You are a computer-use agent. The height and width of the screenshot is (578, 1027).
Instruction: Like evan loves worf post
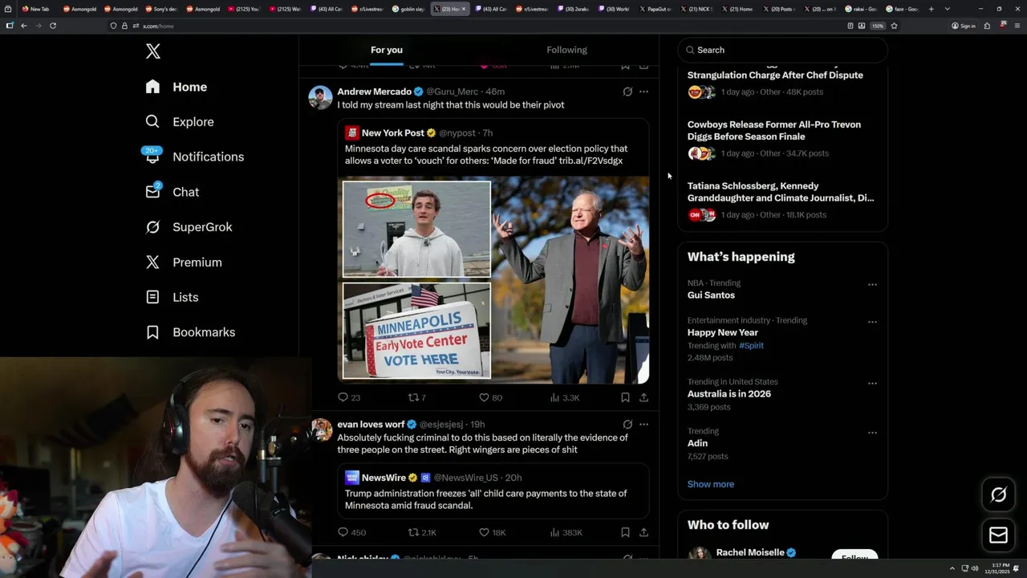tap(492, 532)
